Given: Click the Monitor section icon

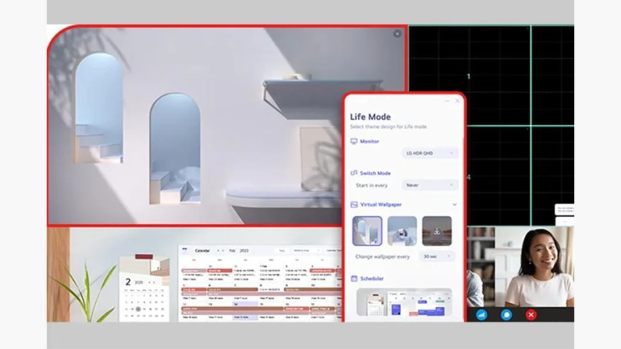Looking at the screenshot, I should coord(353,141).
